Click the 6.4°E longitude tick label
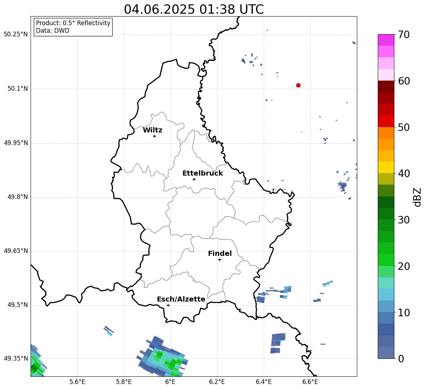The height and width of the screenshot is (389, 426). [263, 382]
